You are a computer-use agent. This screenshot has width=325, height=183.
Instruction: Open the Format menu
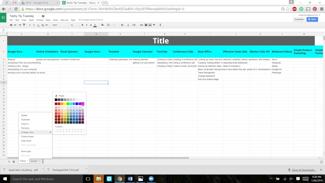[40, 20]
